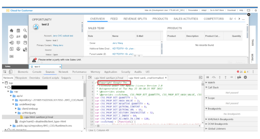The image size is (260, 139).
Task: Switch to the FEED tab
Action: [x=114, y=19]
